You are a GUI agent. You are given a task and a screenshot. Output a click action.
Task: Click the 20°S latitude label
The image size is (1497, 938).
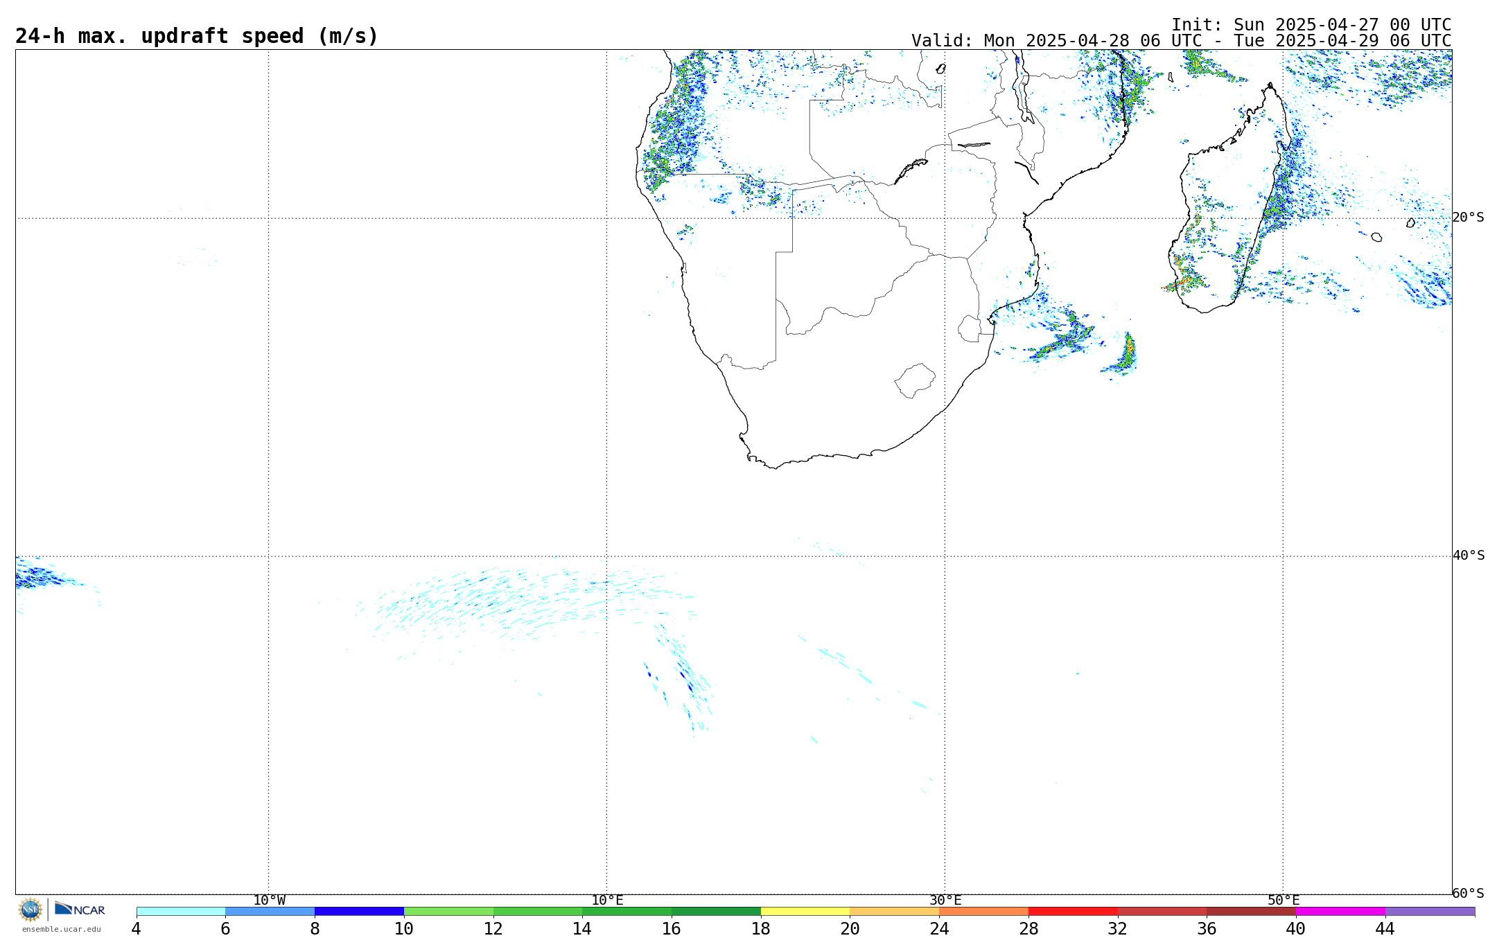pyautogui.click(x=1468, y=218)
